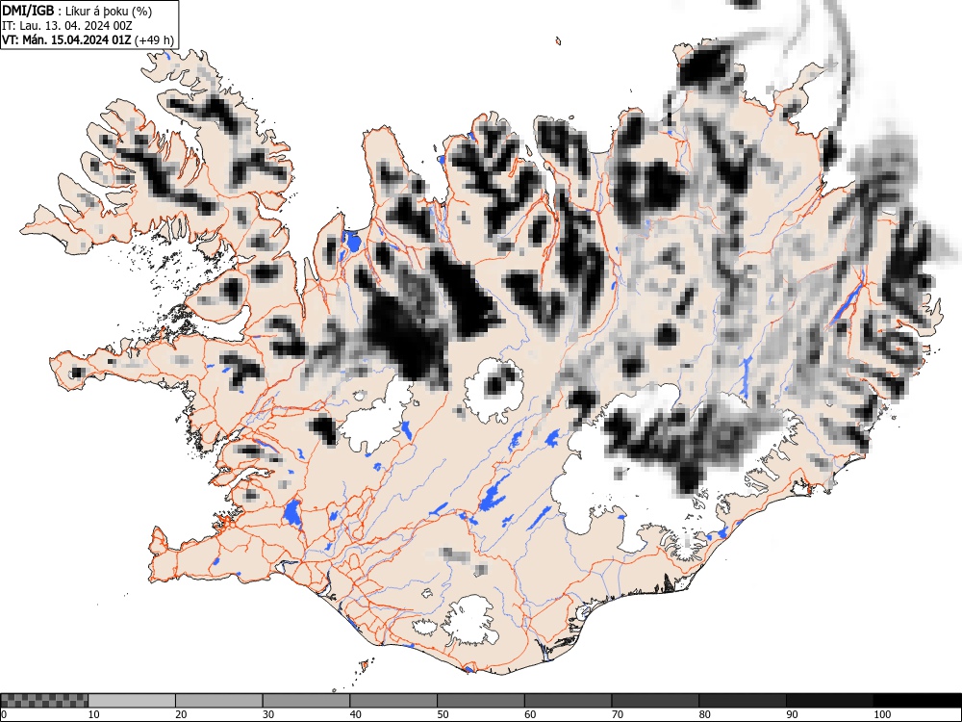Click the initial time 'IT: Lau. 13. 04. 2024 00Z'

pyautogui.click(x=67, y=26)
